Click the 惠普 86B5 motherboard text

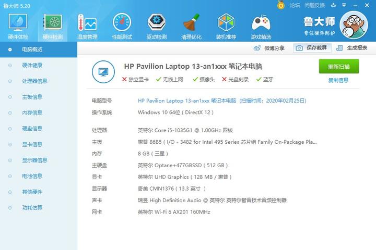(227, 142)
